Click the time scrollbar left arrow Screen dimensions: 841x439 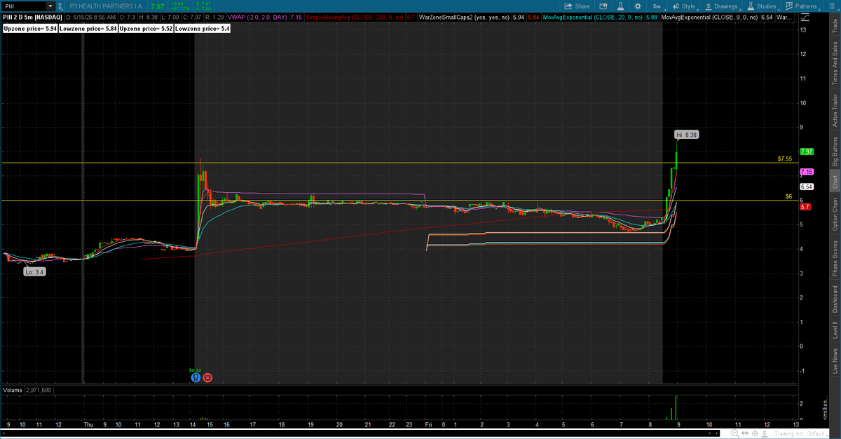pos(709,433)
